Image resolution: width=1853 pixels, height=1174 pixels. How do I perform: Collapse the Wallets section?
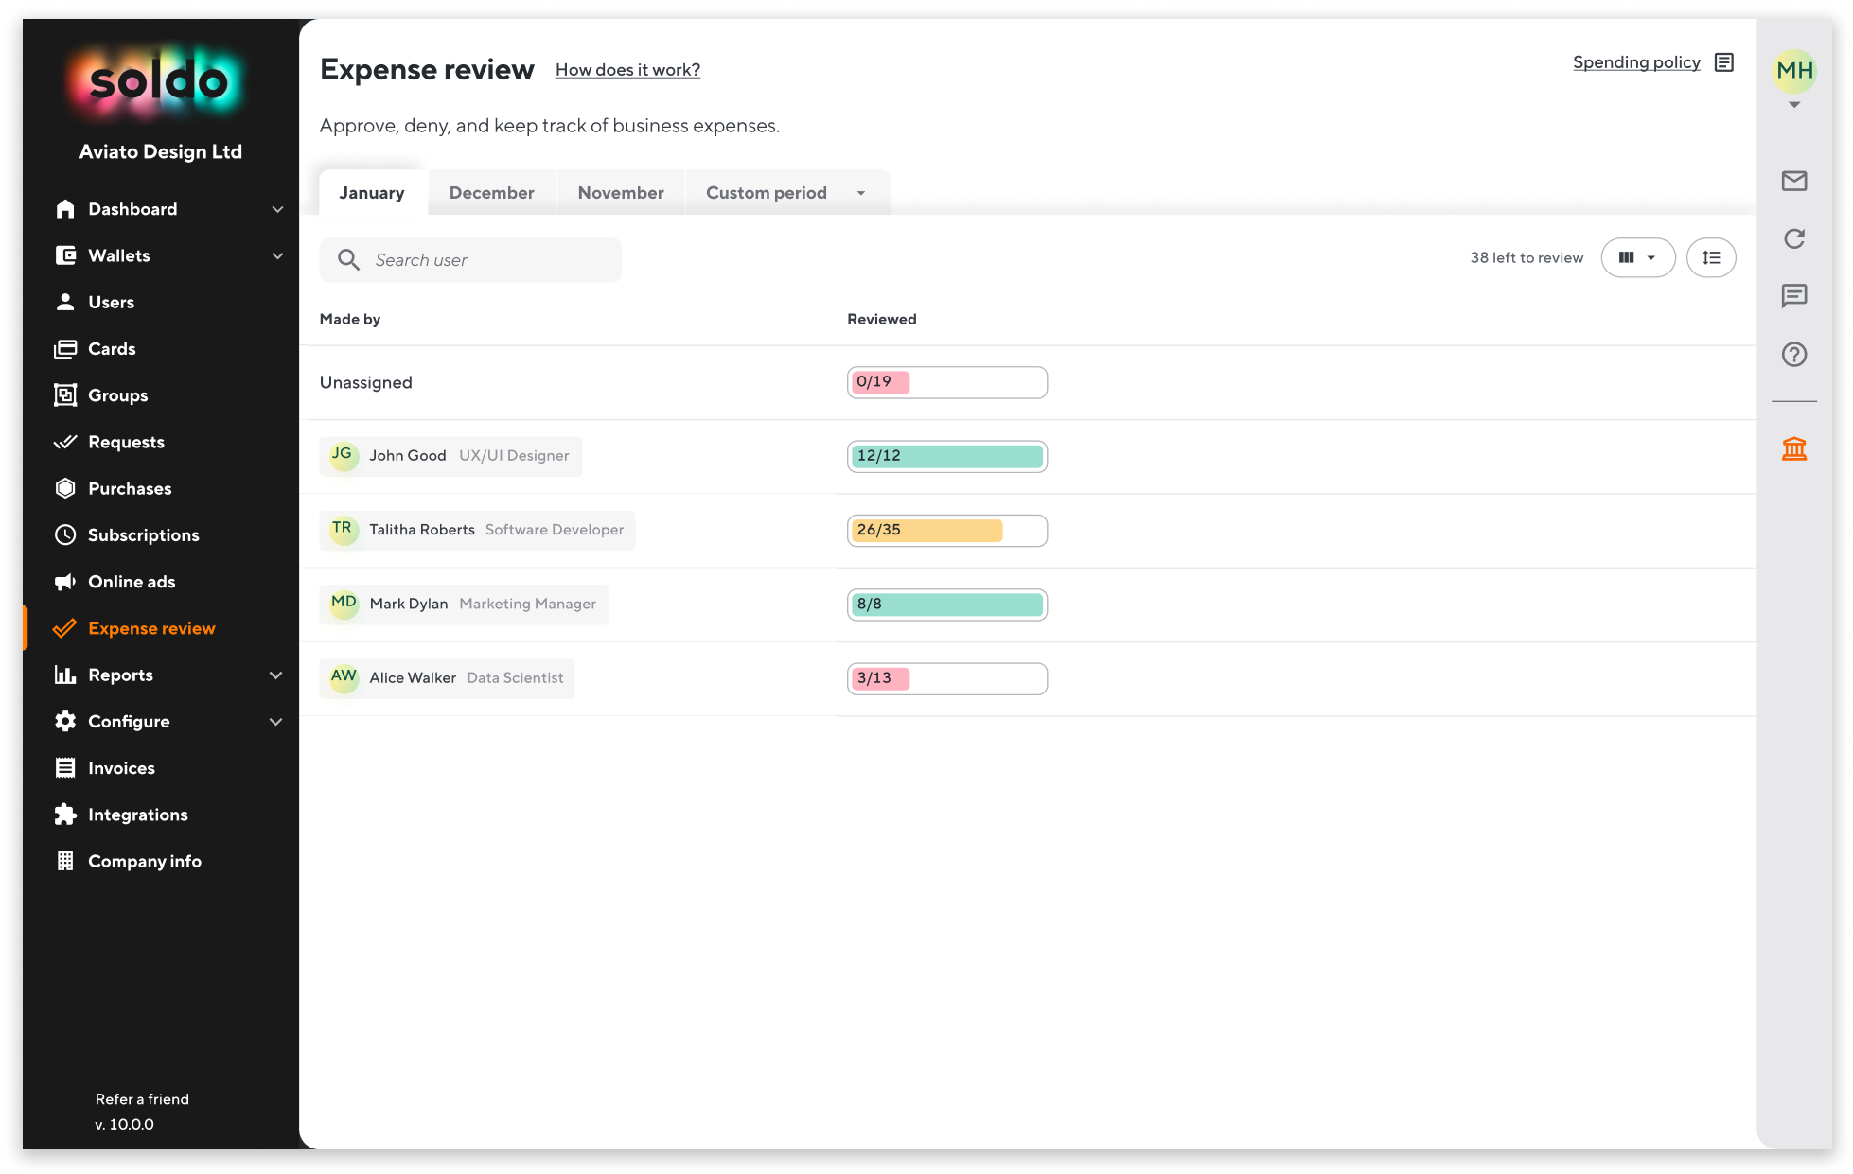pos(276,255)
